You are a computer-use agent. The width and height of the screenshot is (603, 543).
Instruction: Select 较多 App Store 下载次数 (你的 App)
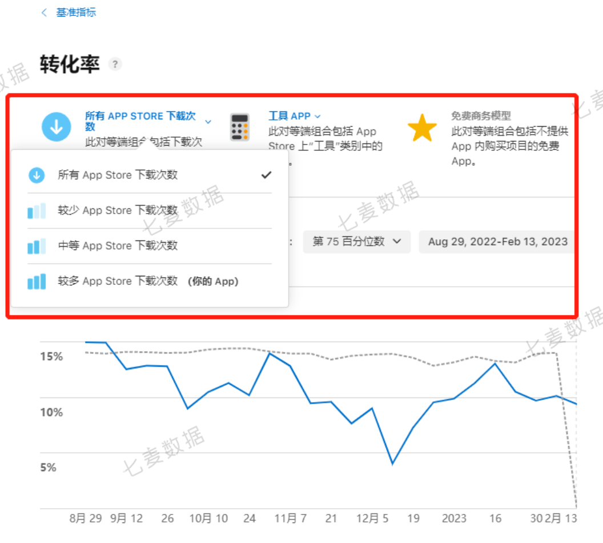coord(150,281)
